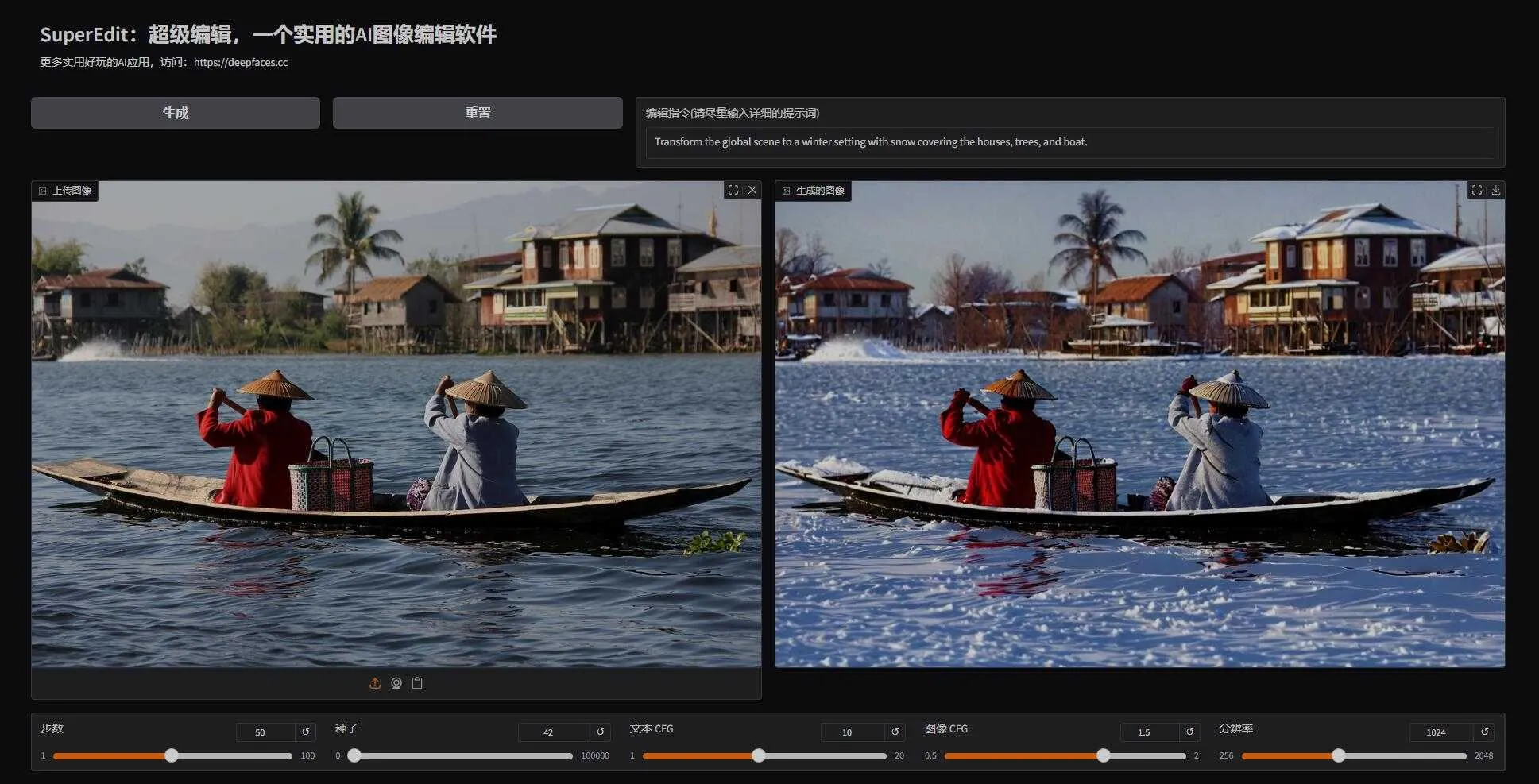Click the paste from clipboard icon
Screen dimensions: 1539x784
tap(417, 683)
